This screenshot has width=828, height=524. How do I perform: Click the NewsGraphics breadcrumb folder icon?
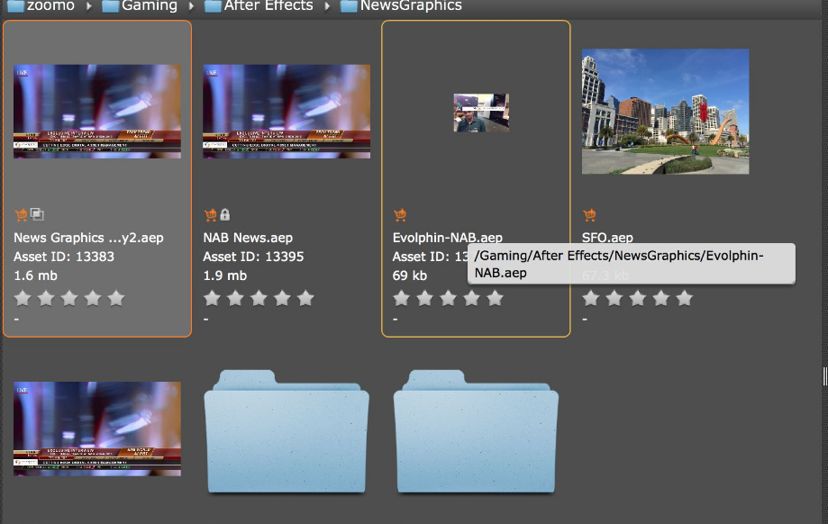pos(349,6)
